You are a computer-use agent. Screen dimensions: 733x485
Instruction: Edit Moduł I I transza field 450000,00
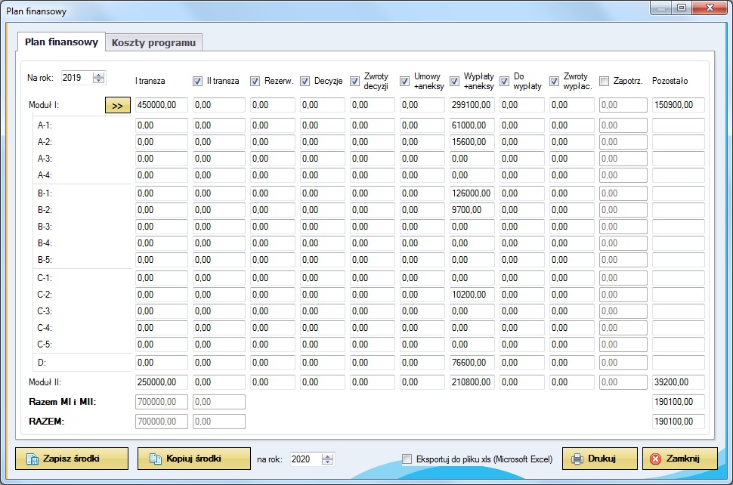point(161,105)
